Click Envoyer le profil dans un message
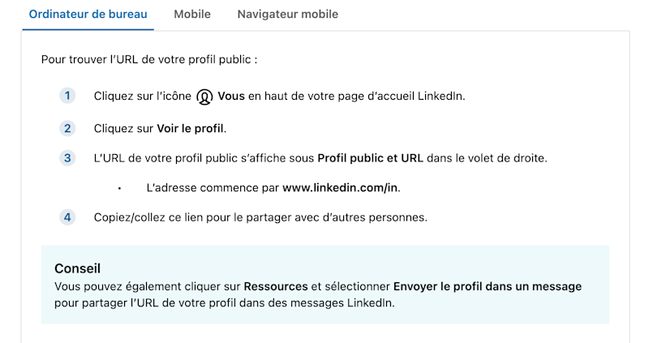This screenshot has height=343, width=649. pos(488,286)
